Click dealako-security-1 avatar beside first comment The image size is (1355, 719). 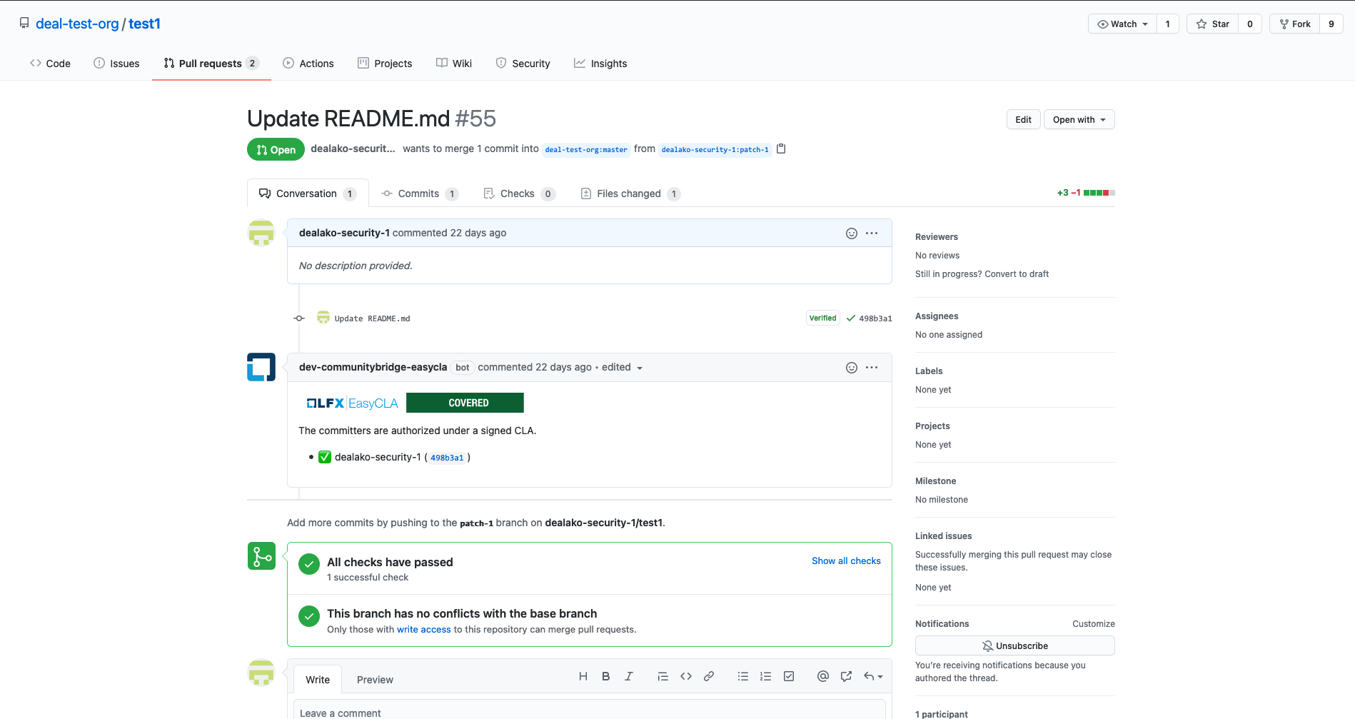(261, 233)
